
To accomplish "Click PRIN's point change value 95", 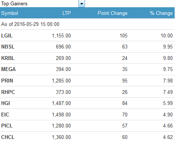I will pyautogui.click(x=125, y=81).
